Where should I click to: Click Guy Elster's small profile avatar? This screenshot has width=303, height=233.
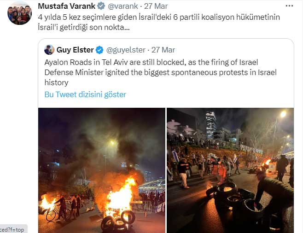click(x=49, y=50)
